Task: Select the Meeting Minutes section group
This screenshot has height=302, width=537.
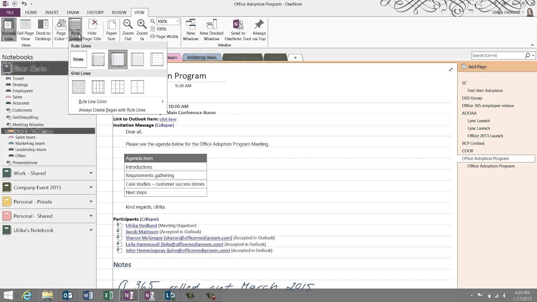Action: pos(28,125)
